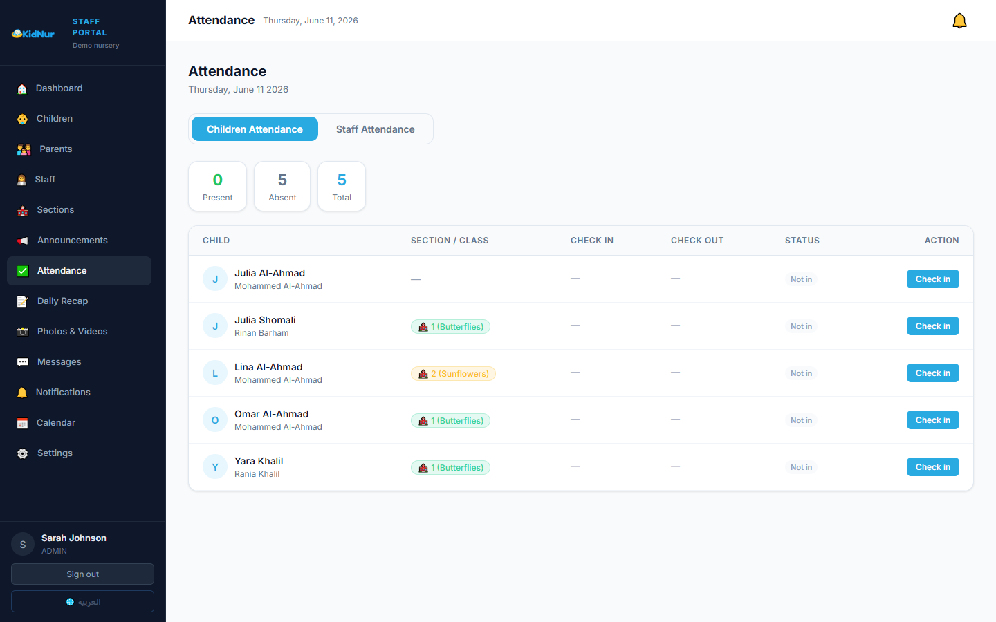Click Lina's 2 (Sunflowers) section badge
The height and width of the screenshot is (622, 996).
(453, 374)
